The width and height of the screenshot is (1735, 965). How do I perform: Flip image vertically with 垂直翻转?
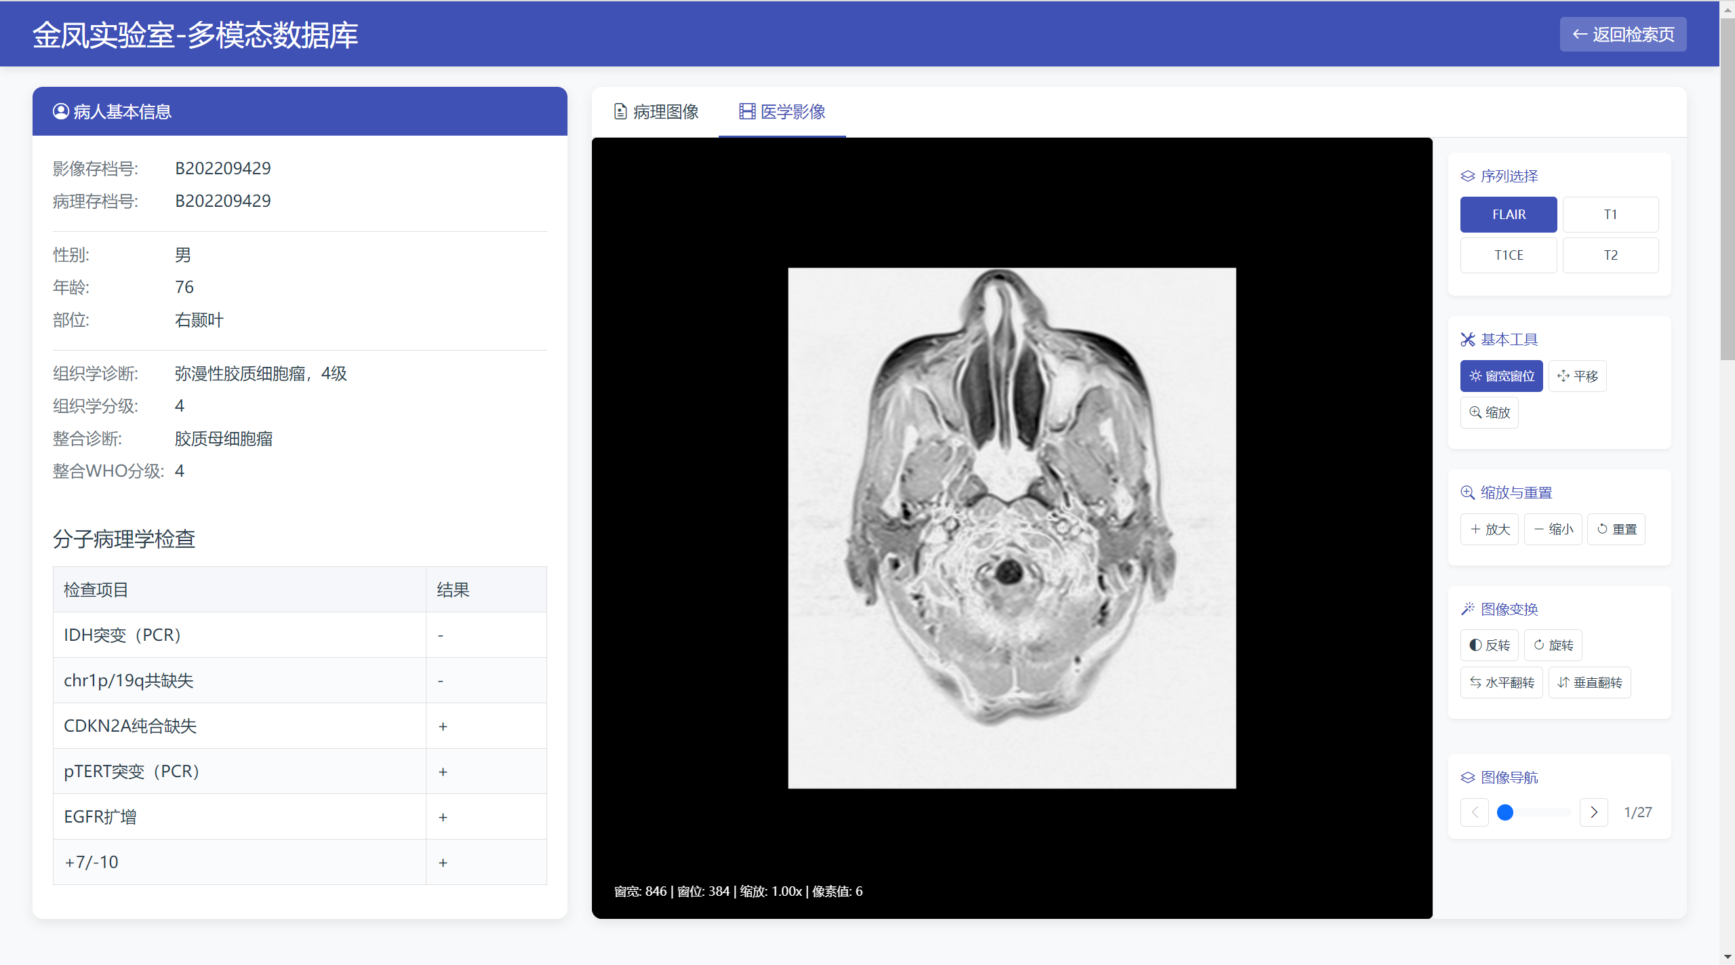pos(1589,683)
